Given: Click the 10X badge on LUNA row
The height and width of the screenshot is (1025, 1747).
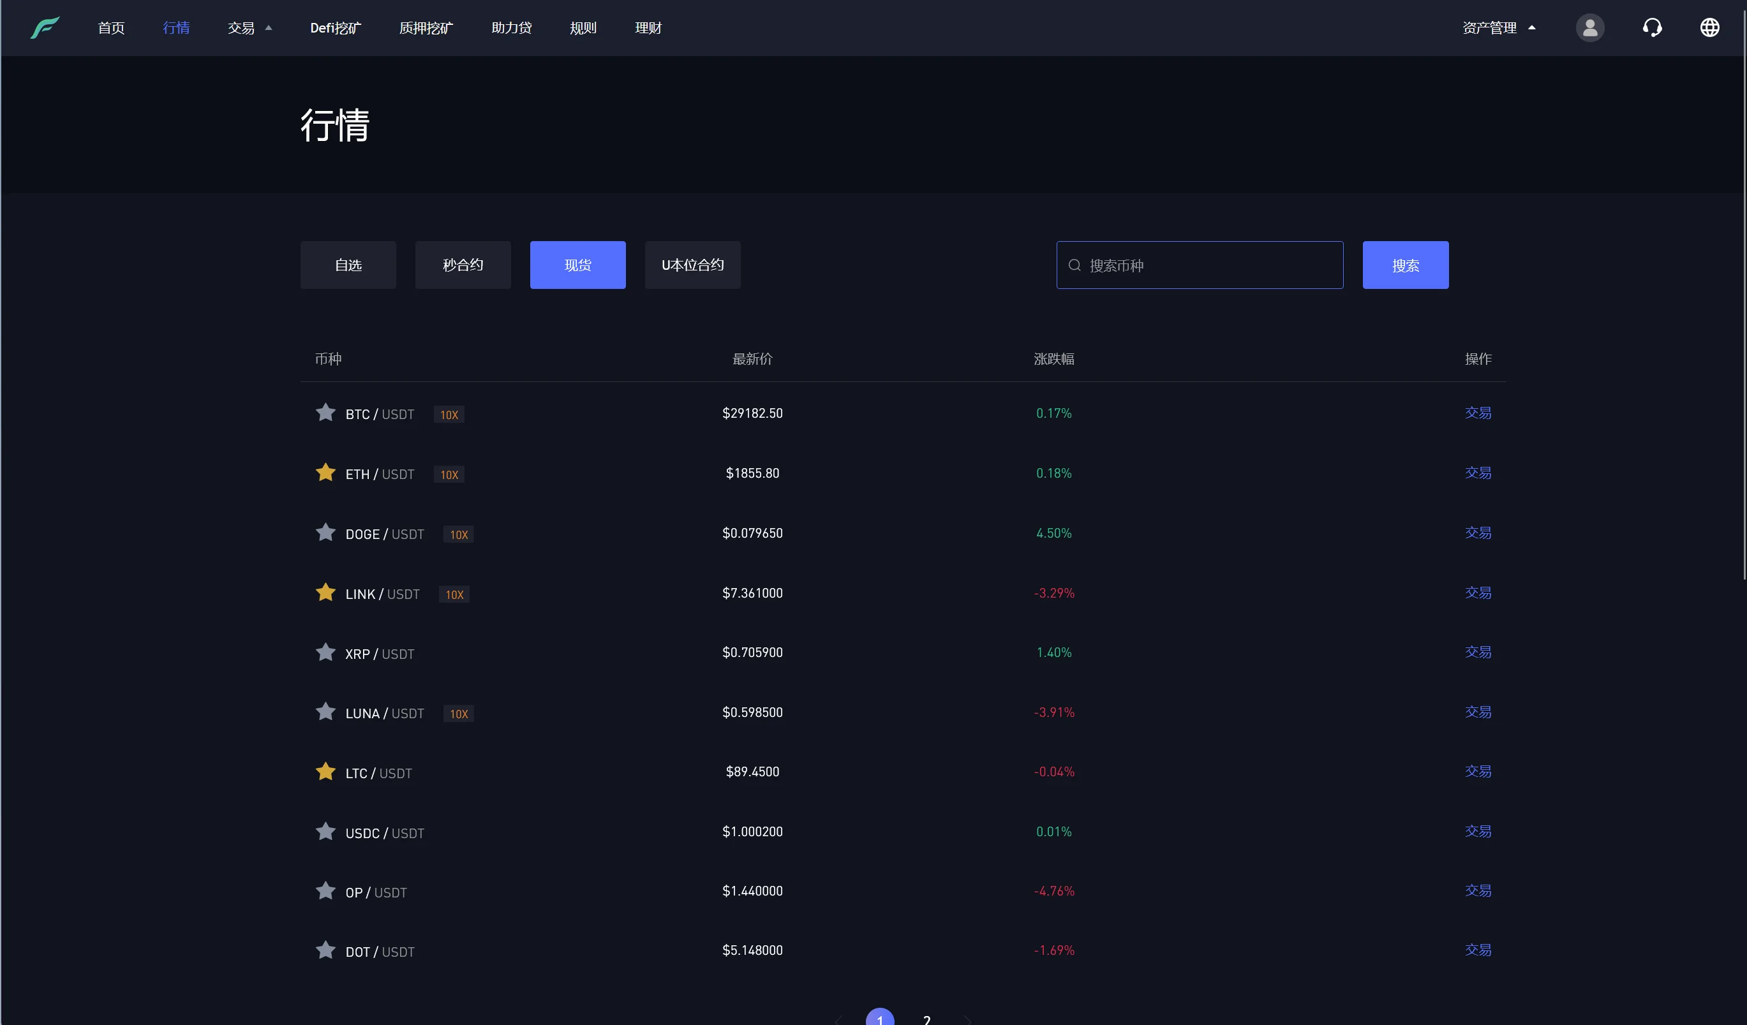Looking at the screenshot, I should coord(458,714).
